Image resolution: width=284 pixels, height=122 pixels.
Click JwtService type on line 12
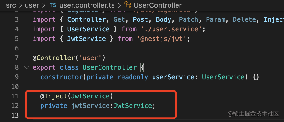133,106
